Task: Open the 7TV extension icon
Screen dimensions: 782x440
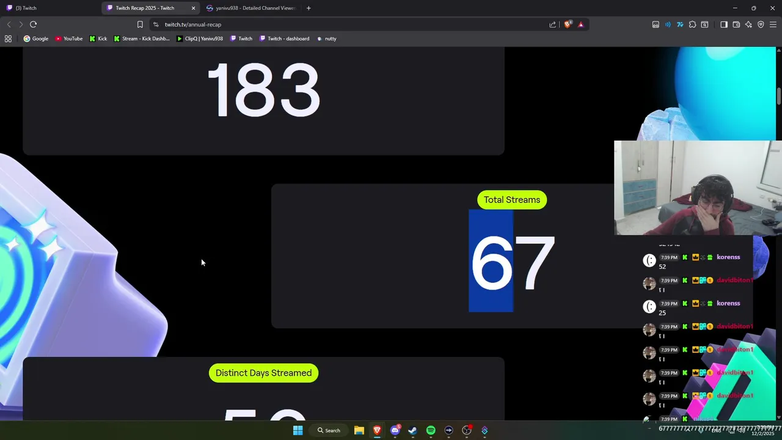Action: [x=680, y=24]
